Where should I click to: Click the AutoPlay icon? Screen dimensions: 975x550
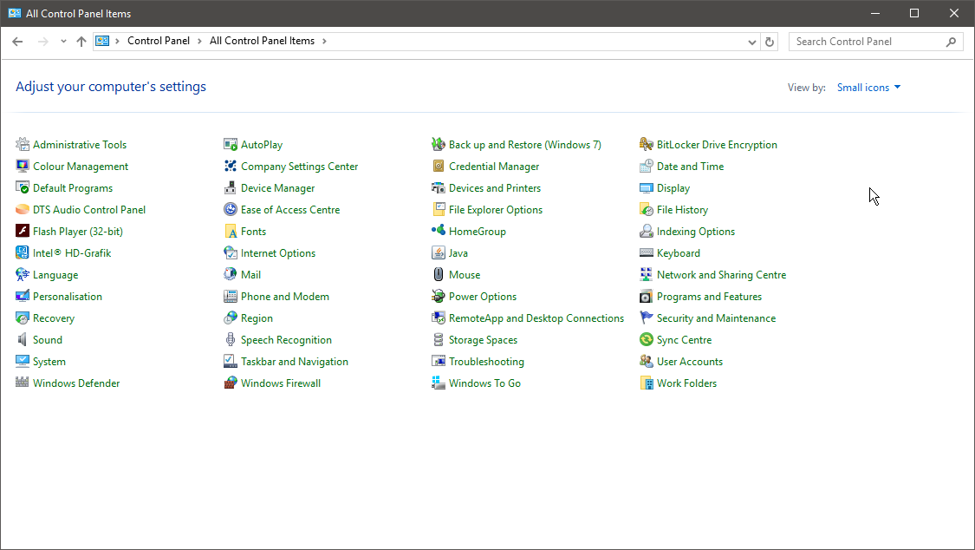click(x=231, y=144)
